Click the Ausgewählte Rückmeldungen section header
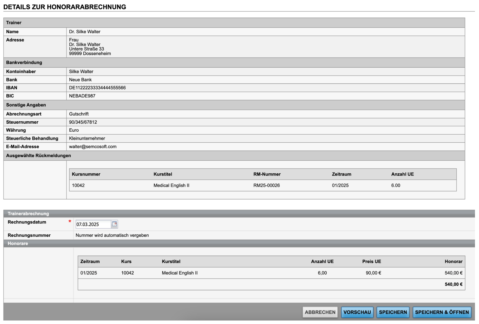The height and width of the screenshot is (324, 479). 39,155
